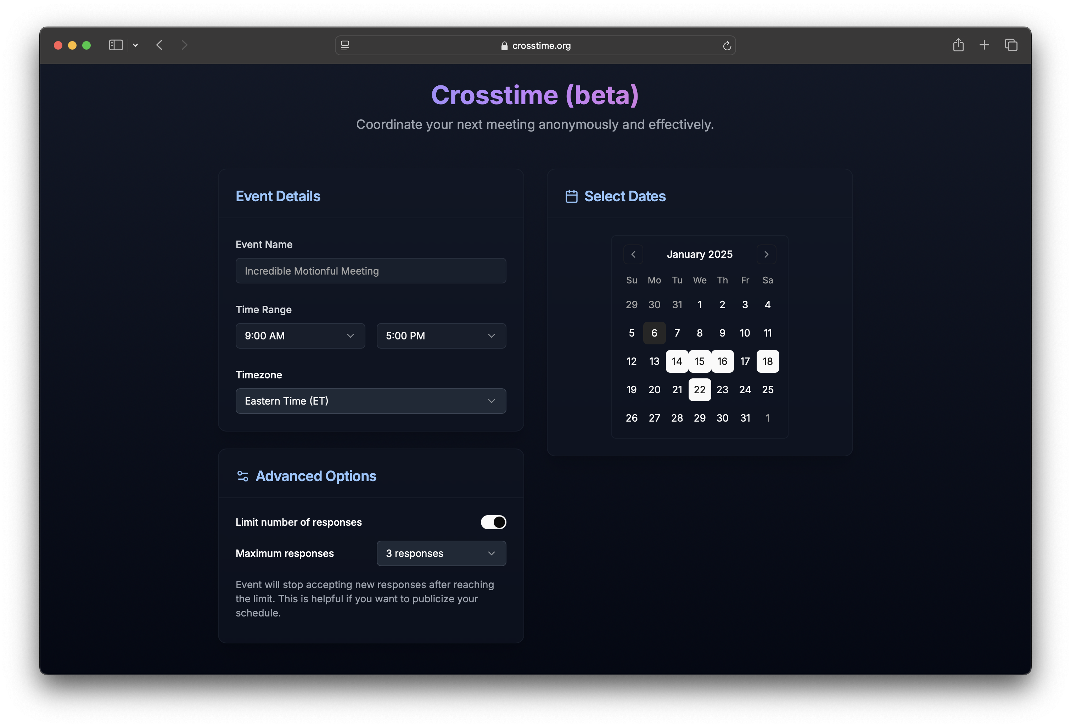1071x727 pixels.
Task: Deselect January 16 in calendar
Action: pyautogui.click(x=722, y=361)
